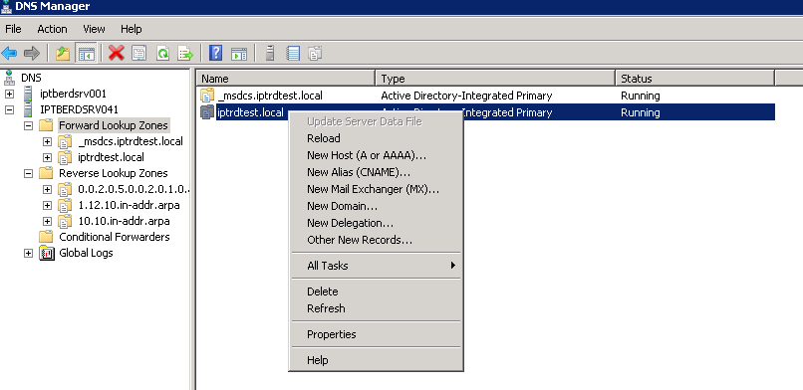Toggle the Show/Hide Console Tree icon
The image size is (803, 390).
pyautogui.click(x=86, y=53)
